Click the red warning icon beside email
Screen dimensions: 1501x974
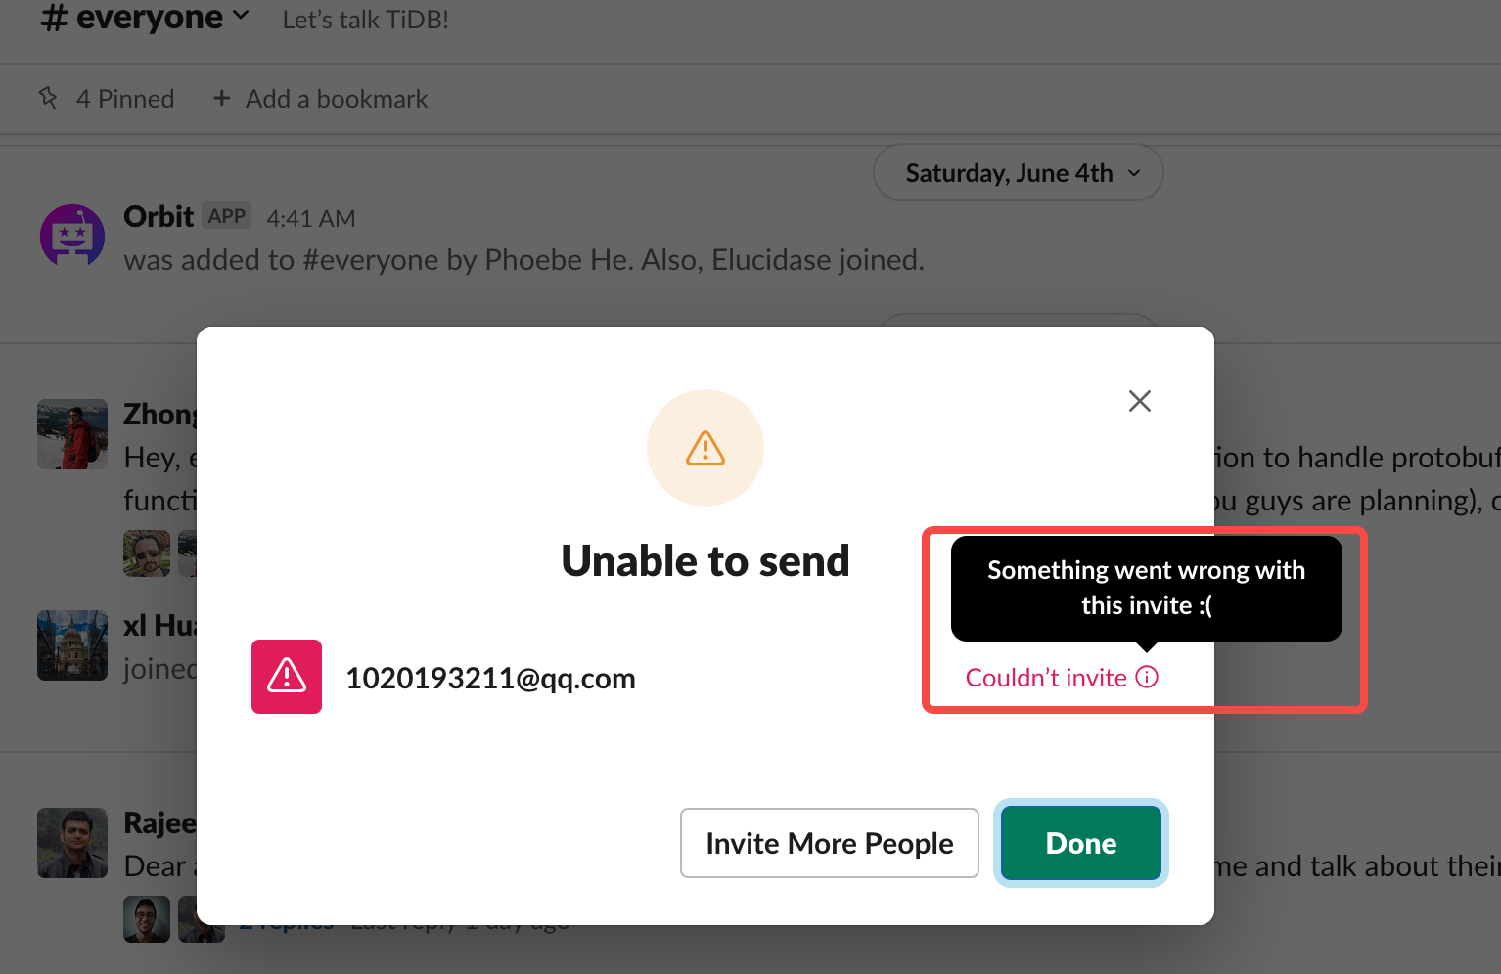point(287,677)
